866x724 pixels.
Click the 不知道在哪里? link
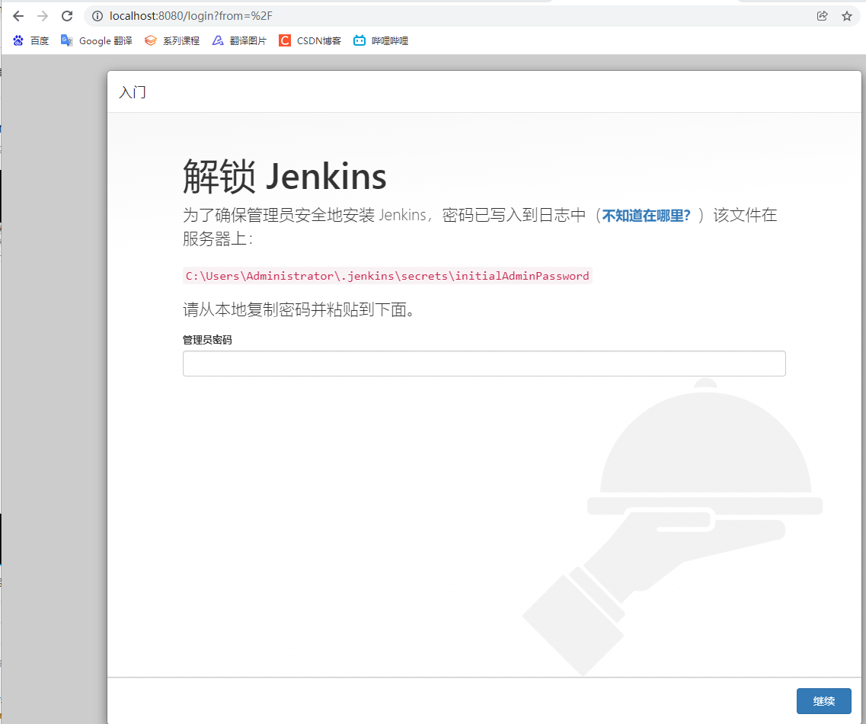[x=646, y=216]
